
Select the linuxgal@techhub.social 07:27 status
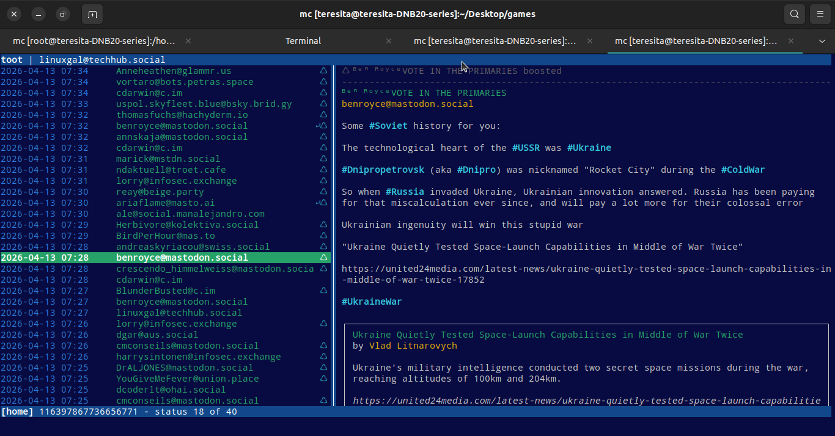(178, 313)
